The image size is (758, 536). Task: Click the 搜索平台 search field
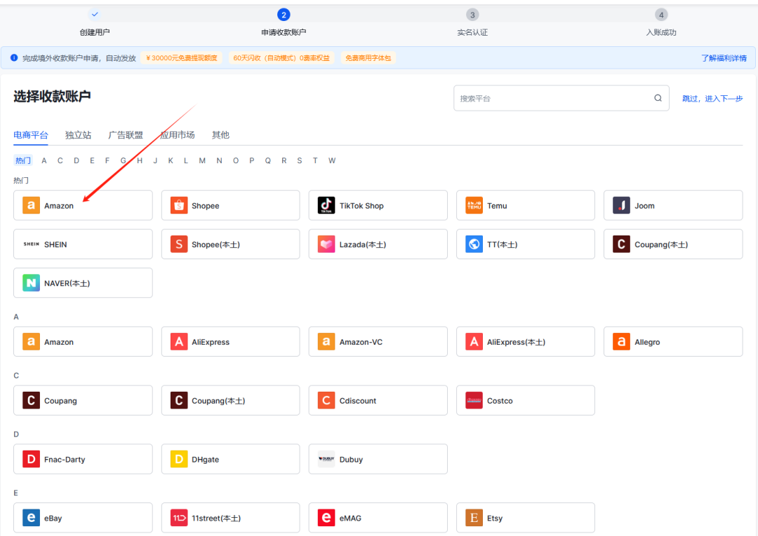coord(561,98)
